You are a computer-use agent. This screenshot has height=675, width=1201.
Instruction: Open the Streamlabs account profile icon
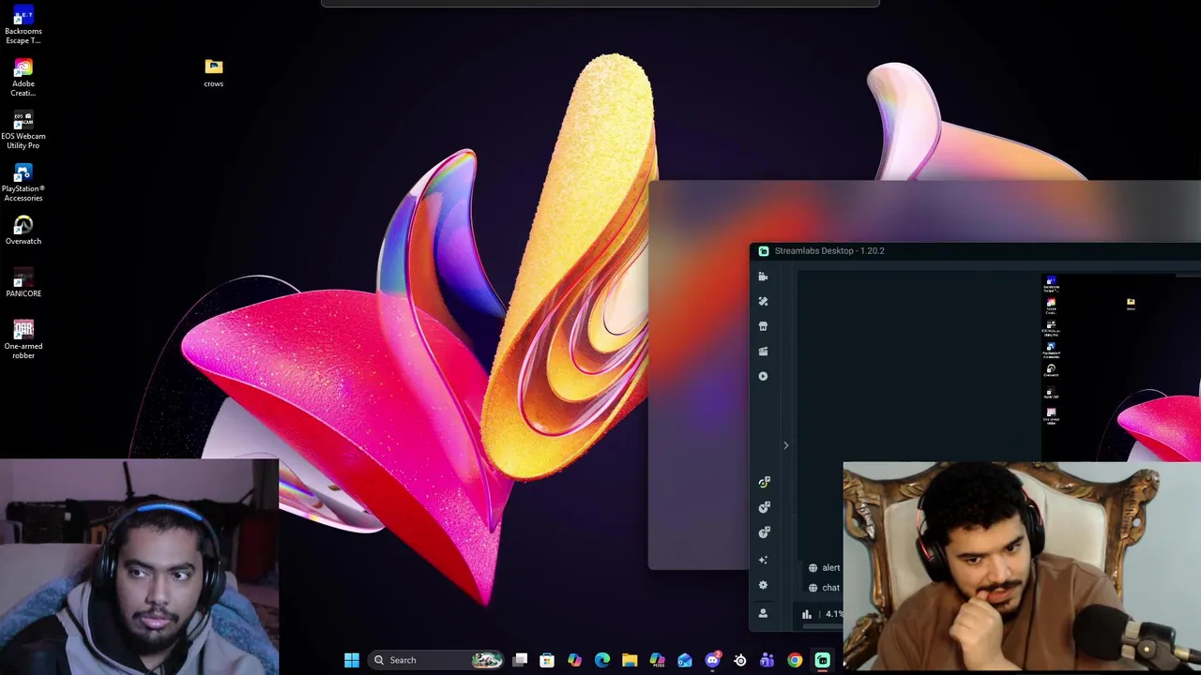pos(763,613)
